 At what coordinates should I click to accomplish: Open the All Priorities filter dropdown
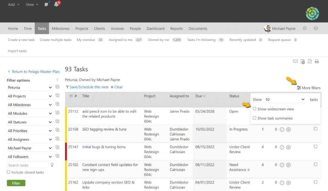click(30, 131)
